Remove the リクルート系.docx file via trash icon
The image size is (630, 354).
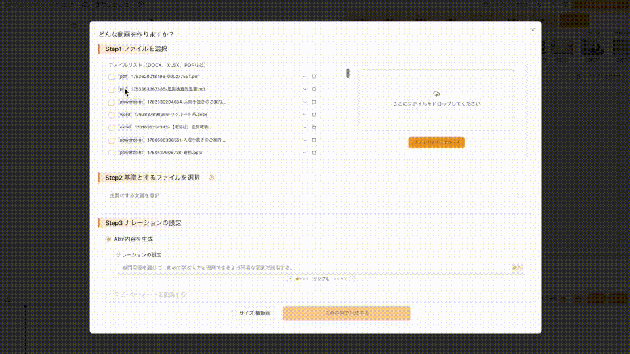point(314,115)
